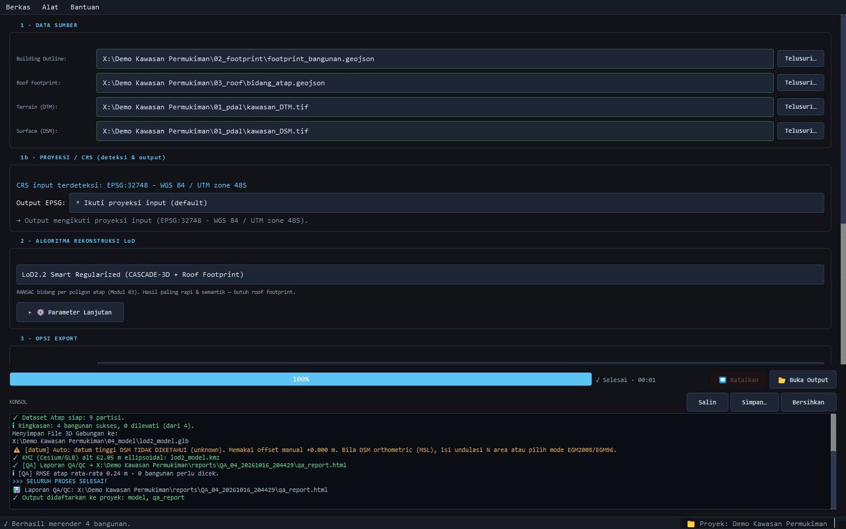
Task: Click the "Berhasil merender 4 bangunan." status text
Action: pyautogui.click(x=71, y=524)
